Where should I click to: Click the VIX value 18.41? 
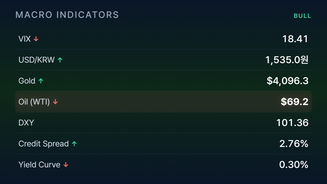pyautogui.click(x=295, y=39)
